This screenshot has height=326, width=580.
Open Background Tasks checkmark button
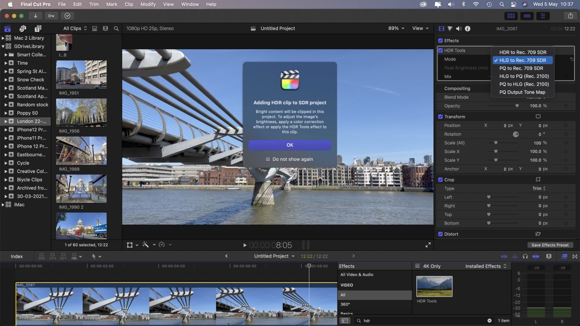tap(67, 16)
